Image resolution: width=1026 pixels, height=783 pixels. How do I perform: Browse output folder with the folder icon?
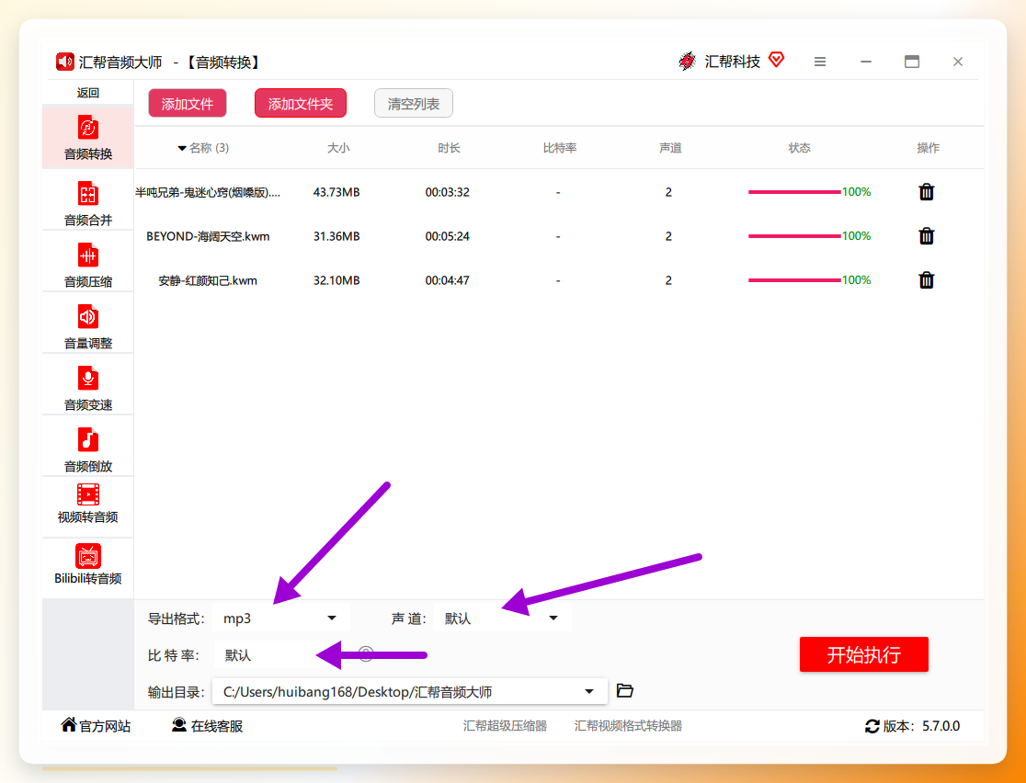pyautogui.click(x=625, y=690)
